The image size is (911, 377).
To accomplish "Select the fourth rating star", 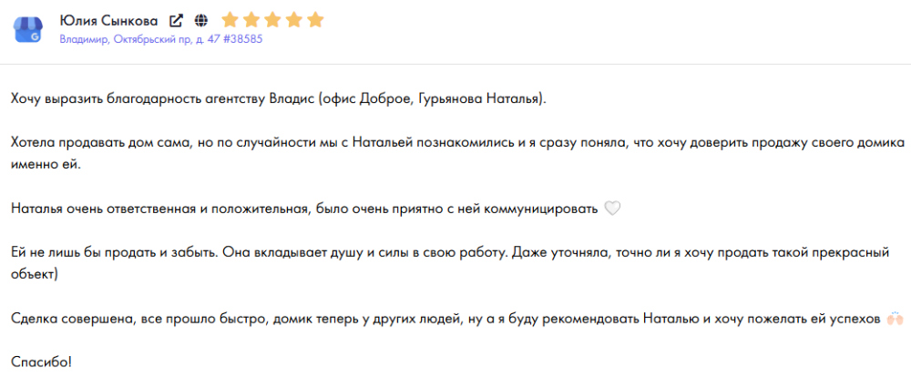I will (293, 20).
